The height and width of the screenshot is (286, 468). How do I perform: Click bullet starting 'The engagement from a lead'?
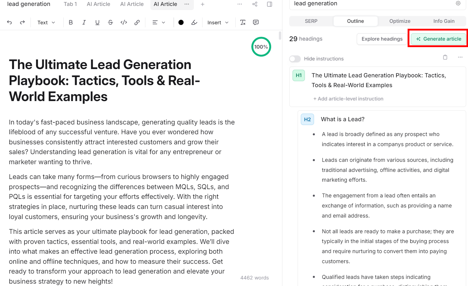[x=387, y=205]
